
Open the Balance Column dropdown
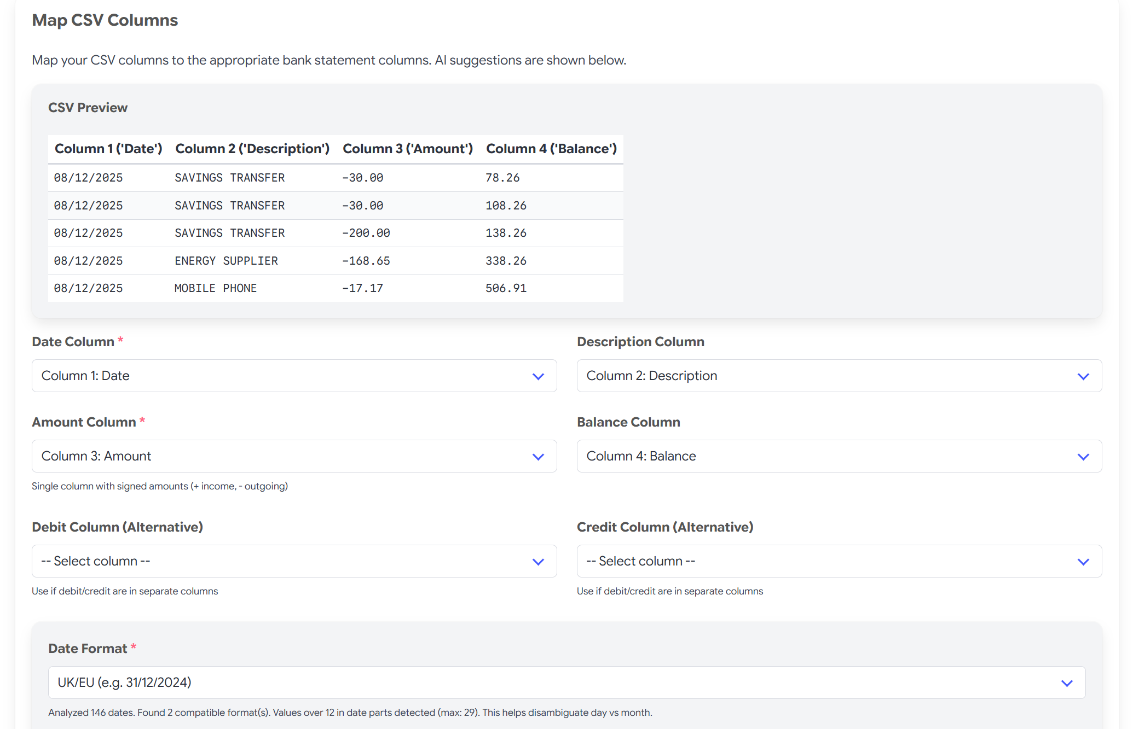tap(839, 456)
